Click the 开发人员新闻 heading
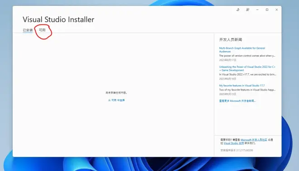The height and width of the screenshot is (171, 299). pyautogui.click(x=231, y=40)
